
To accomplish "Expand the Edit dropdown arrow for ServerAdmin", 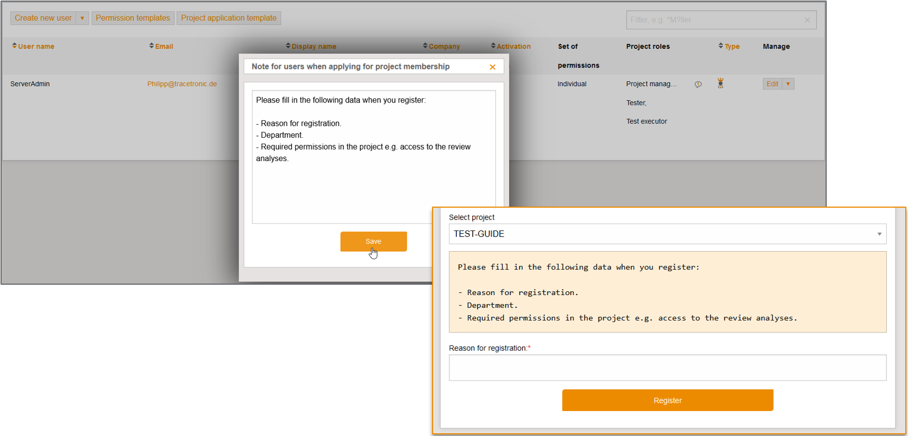I will [x=788, y=84].
